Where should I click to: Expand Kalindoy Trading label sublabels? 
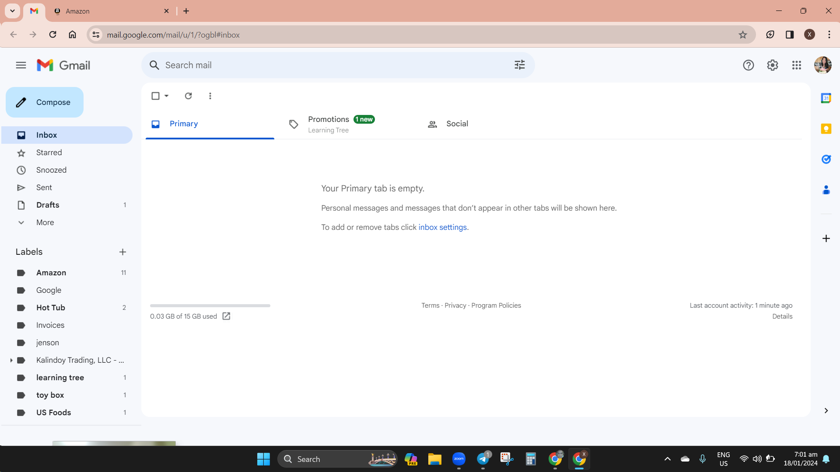coord(11,360)
